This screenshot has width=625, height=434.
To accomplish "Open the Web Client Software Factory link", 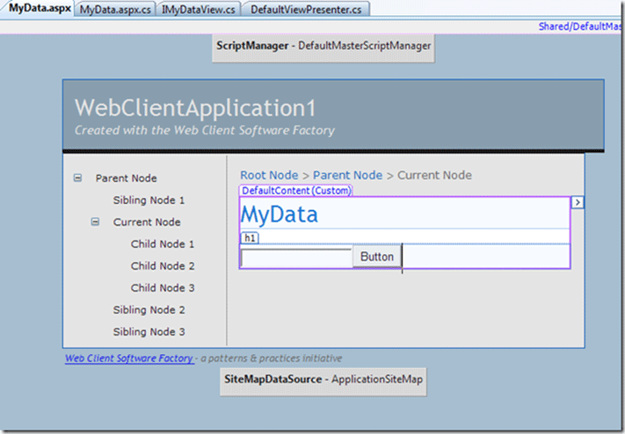I will 129,358.
